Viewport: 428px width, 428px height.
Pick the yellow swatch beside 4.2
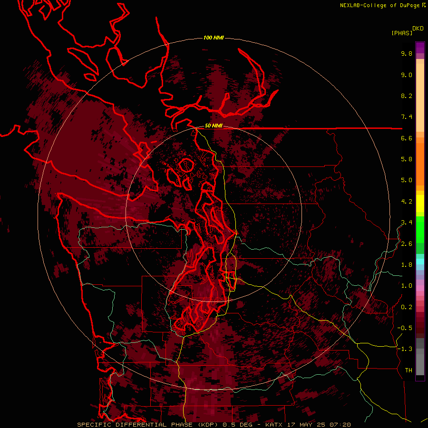click(x=420, y=204)
